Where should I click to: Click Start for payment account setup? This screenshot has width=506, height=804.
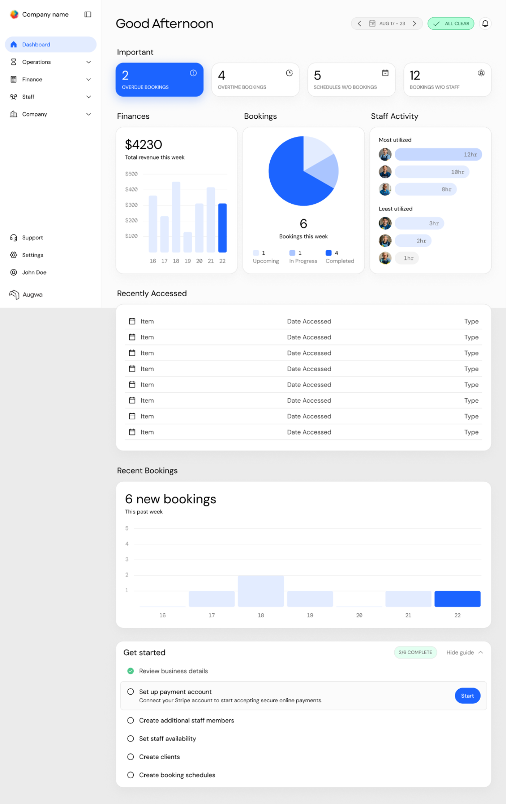pos(467,696)
